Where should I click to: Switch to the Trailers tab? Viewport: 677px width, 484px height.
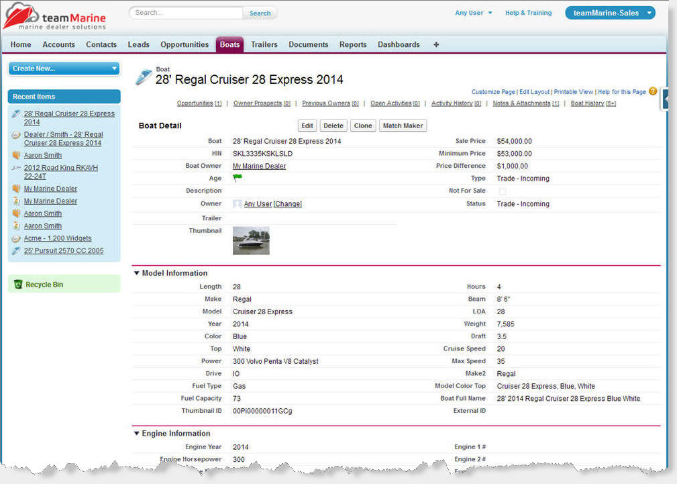point(264,45)
